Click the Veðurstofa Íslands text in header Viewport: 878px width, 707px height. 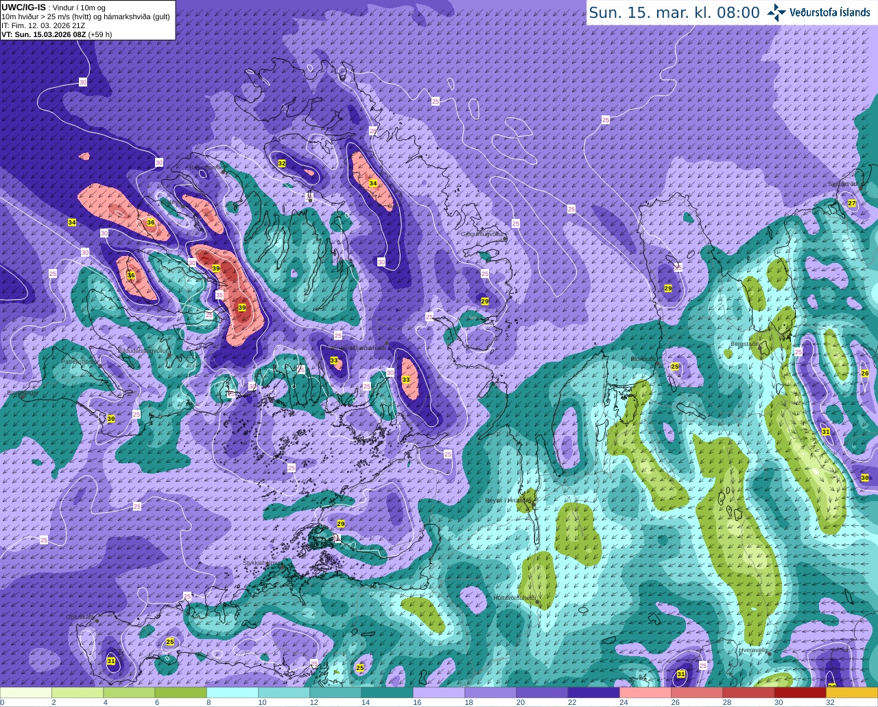point(829,12)
